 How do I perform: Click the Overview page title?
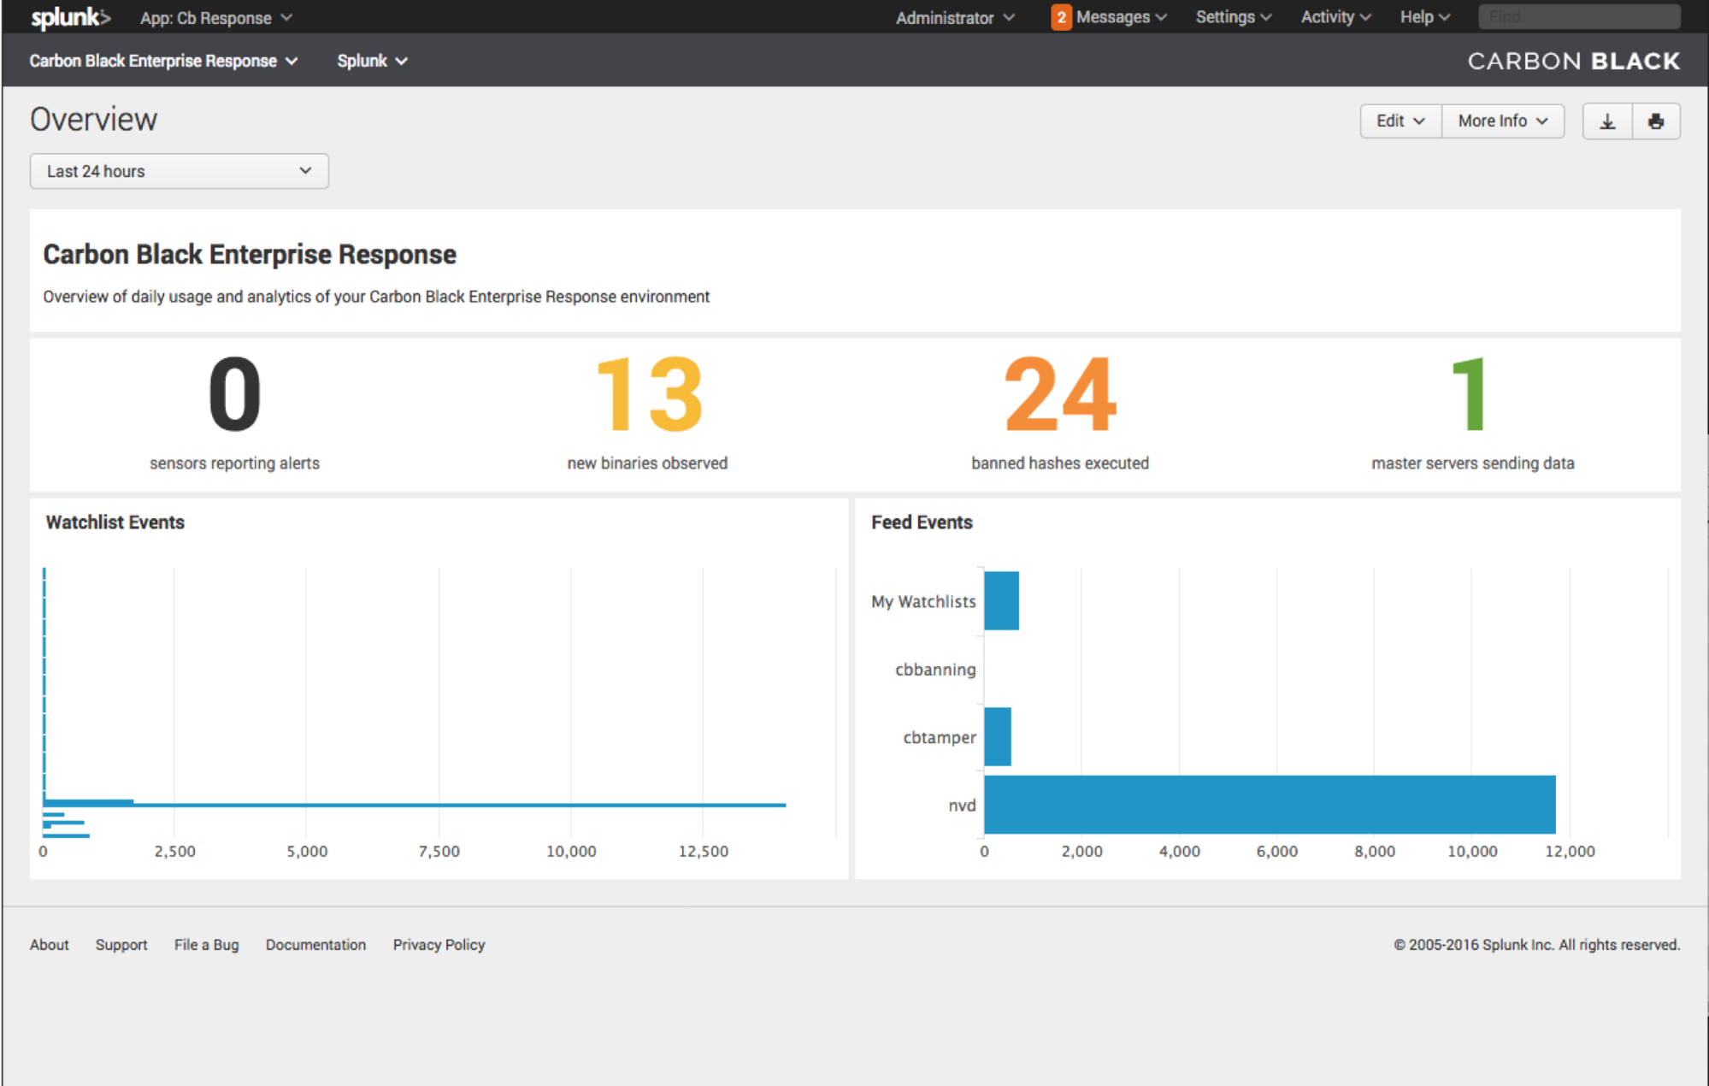(93, 119)
